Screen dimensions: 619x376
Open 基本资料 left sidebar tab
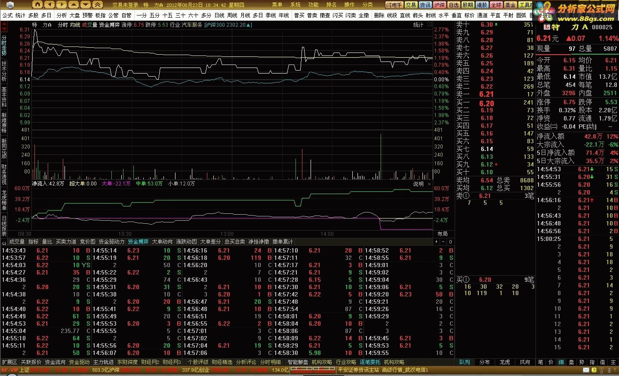click(4, 97)
